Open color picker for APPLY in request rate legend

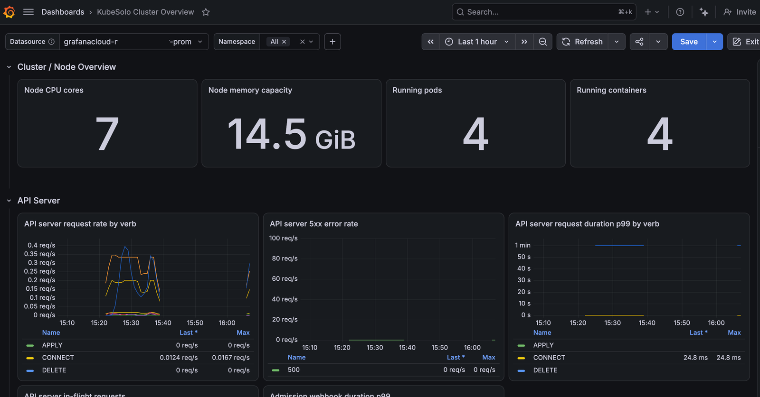30,345
